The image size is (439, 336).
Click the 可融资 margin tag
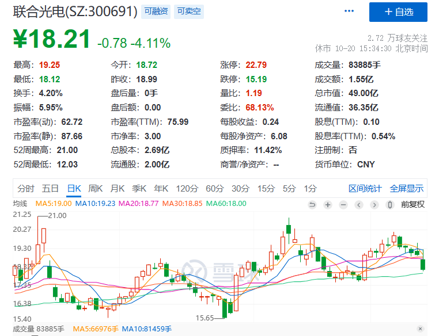[x=156, y=12]
